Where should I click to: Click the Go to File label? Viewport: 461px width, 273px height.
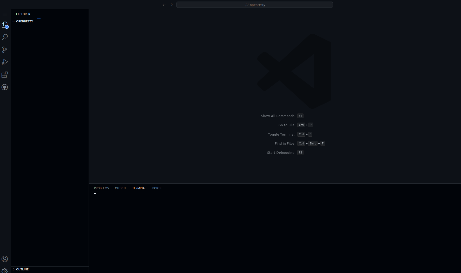286,125
